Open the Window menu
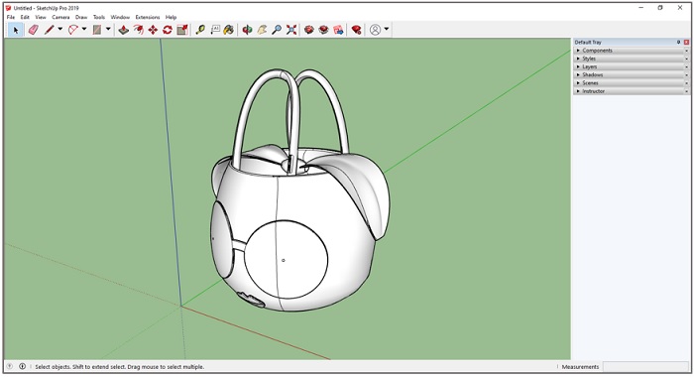 120,17
